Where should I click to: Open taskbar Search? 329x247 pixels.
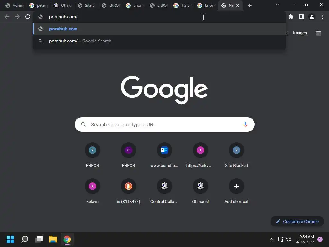coord(25,239)
